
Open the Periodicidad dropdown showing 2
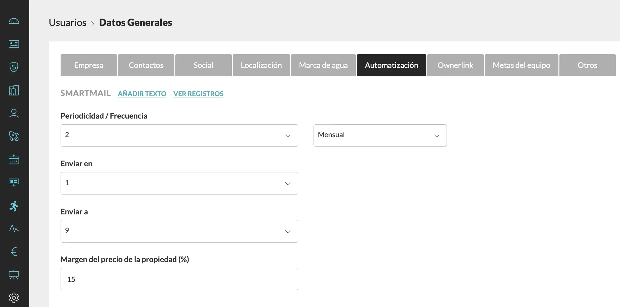pyautogui.click(x=179, y=136)
